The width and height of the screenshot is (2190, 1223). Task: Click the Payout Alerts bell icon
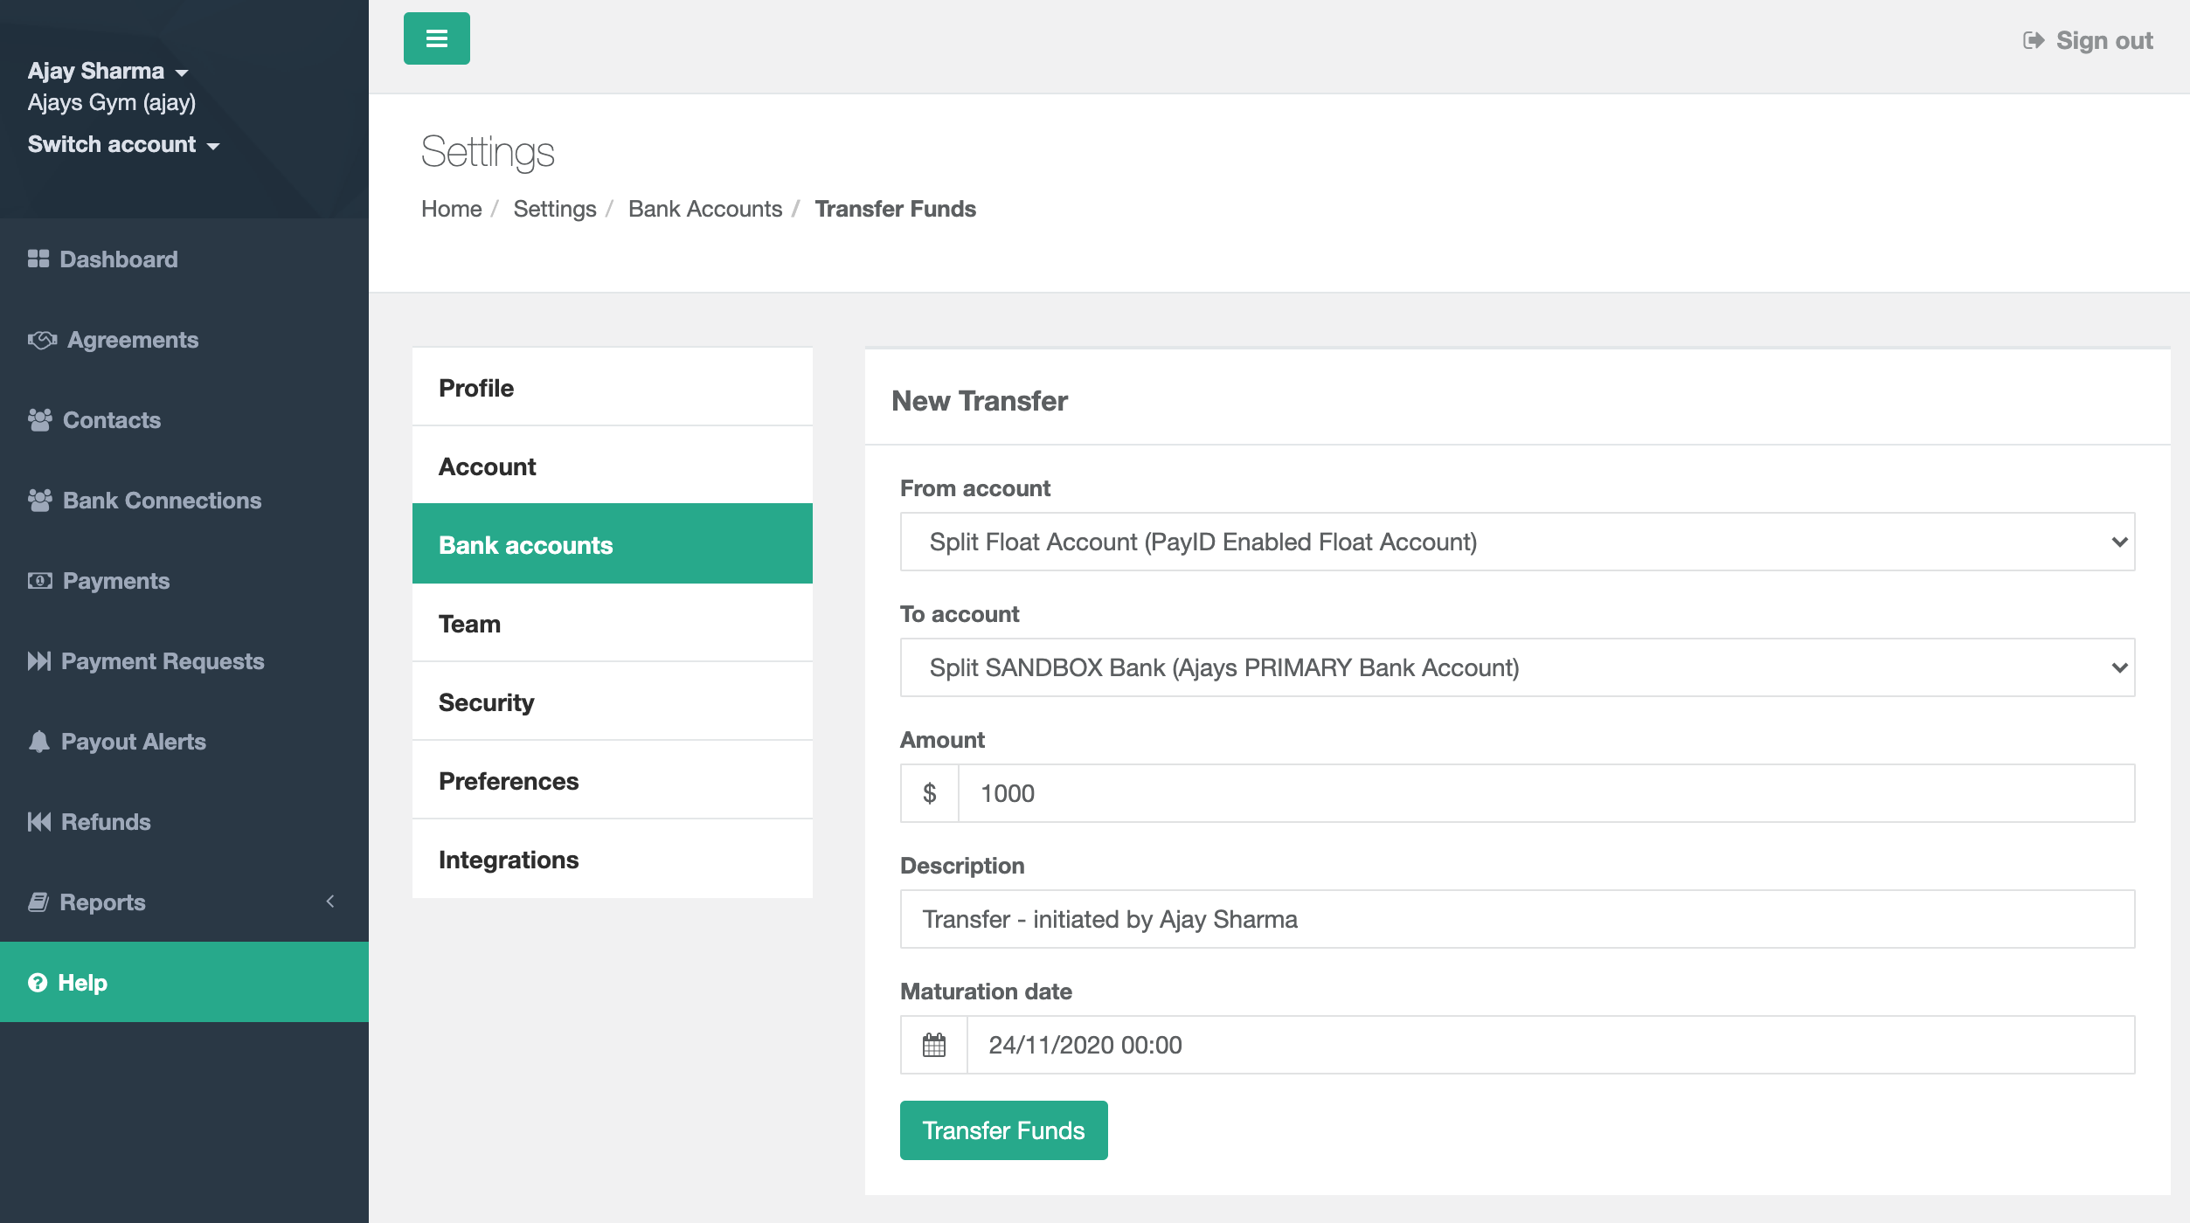pyautogui.click(x=39, y=742)
